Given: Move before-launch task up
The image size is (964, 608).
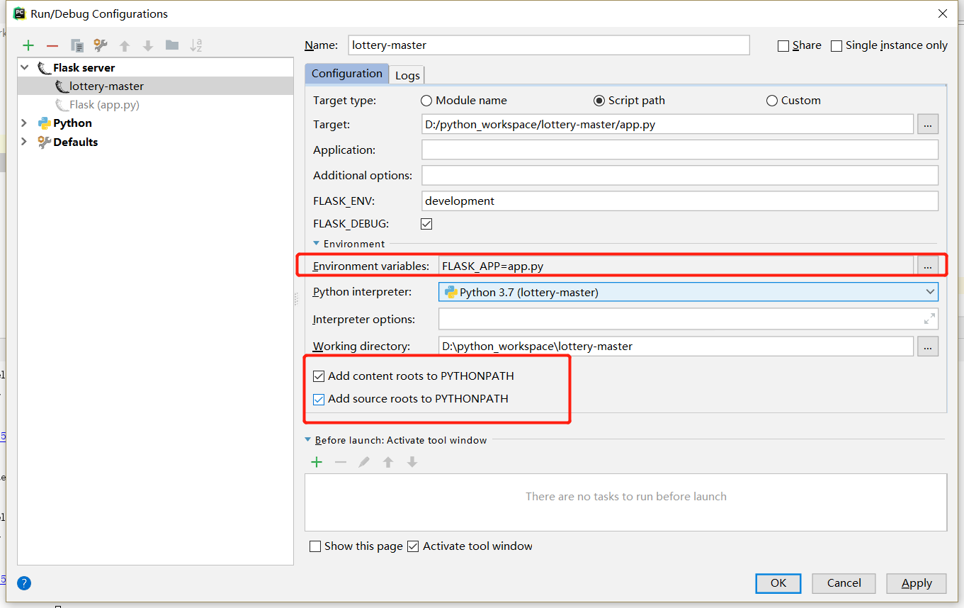Looking at the screenshot, I should point(388,462).
